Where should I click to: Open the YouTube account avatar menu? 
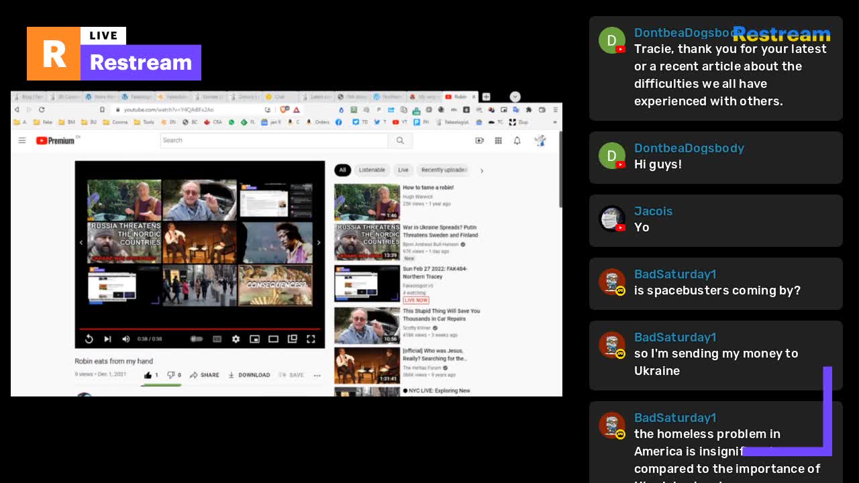[x=540, y=140]
